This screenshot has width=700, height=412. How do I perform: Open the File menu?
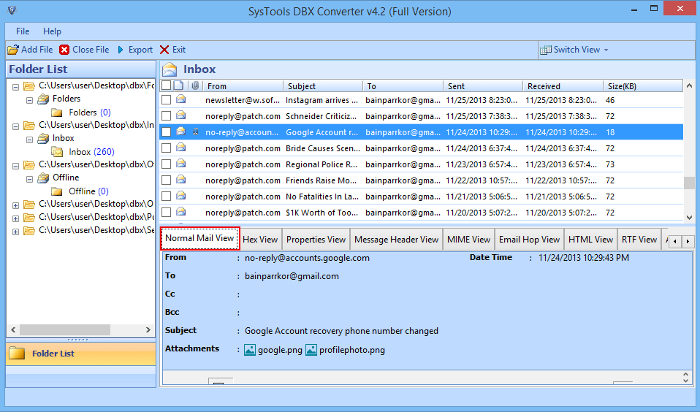tap(23, 31)
